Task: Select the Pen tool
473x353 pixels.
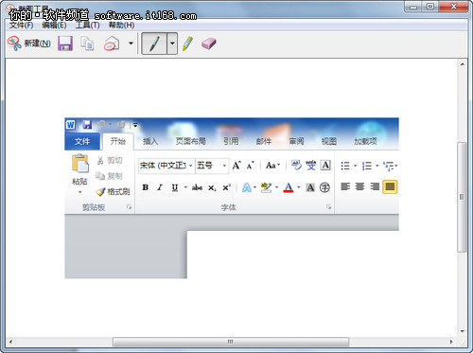Action: [x=154, y=44]
